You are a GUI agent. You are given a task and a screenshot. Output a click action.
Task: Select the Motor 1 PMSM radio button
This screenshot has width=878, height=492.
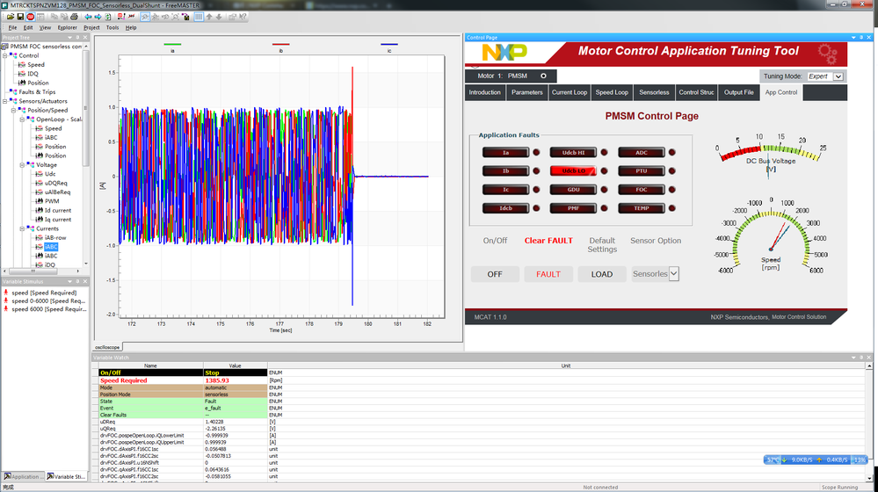tap(543, 76)
